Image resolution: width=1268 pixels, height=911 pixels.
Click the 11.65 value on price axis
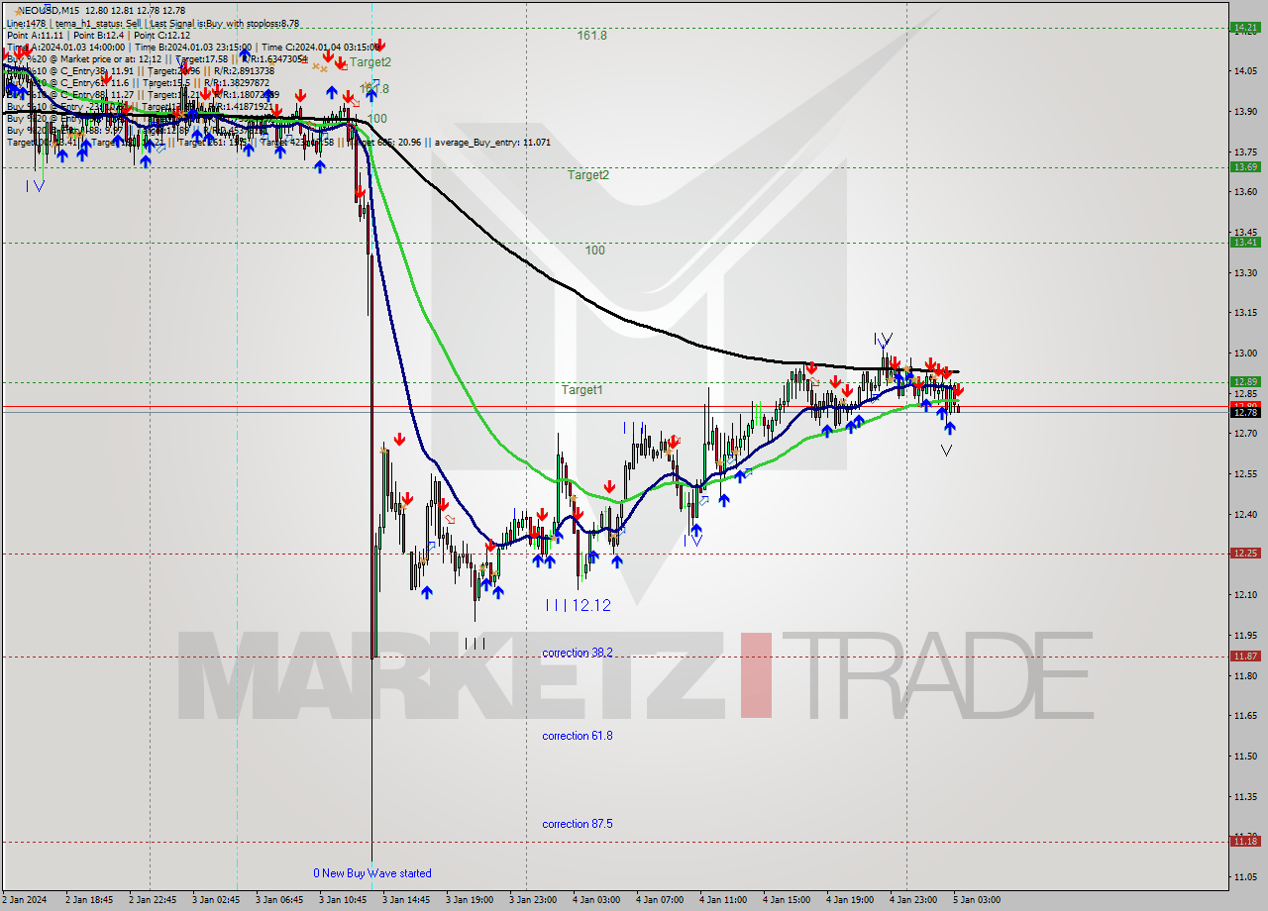1245,716
